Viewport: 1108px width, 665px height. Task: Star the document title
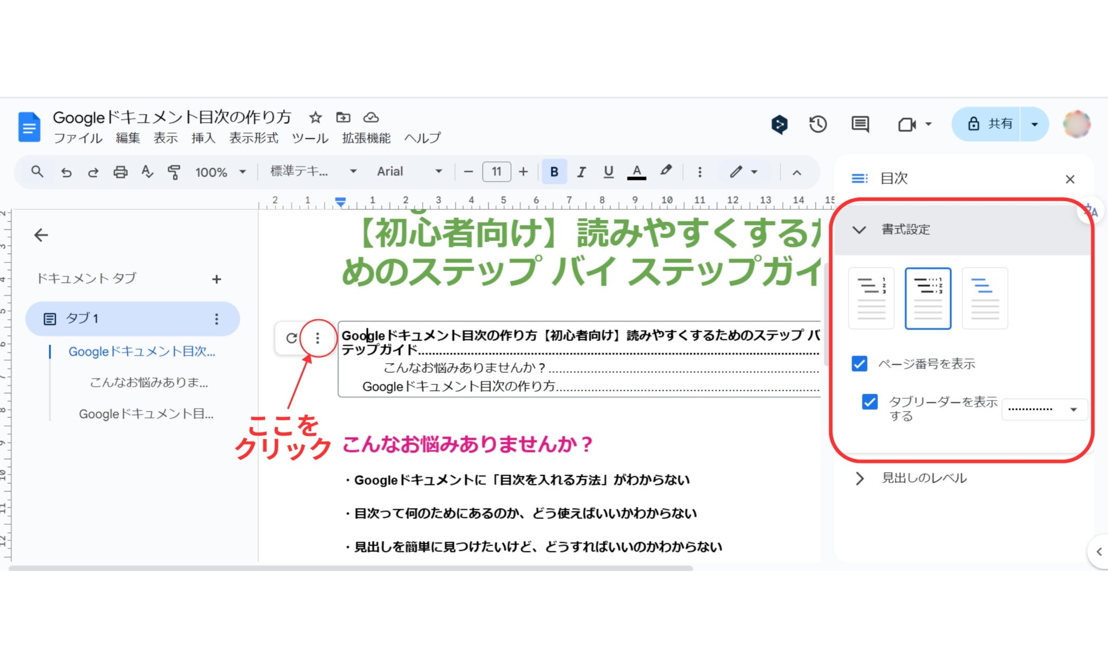[315, 117]
